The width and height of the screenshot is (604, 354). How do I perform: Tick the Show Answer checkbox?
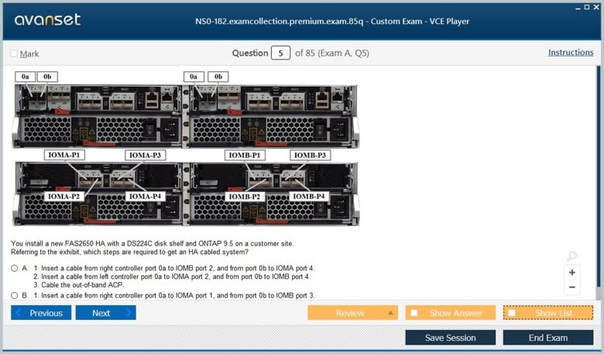point(414,313)
